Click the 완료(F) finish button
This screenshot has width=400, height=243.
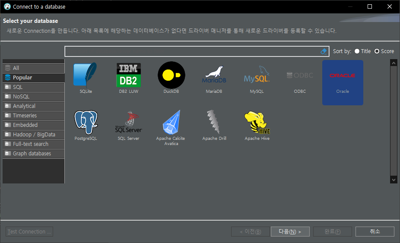pyautogui.click(x=333, y=231)
